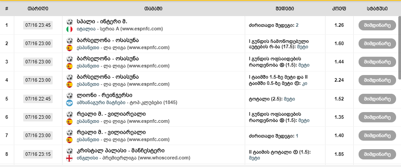Click the 1.52 coefficient value
This screenshot has width=401, height=167.
tap(339, 99)
